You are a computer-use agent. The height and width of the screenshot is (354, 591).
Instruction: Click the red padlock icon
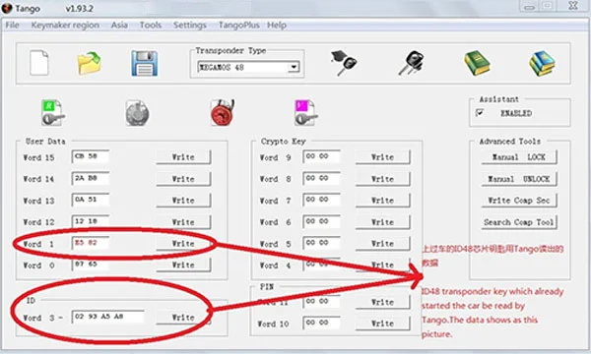tap(223, 112)
